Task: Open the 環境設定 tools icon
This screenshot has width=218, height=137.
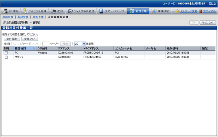Action: (x=154, y=11)
